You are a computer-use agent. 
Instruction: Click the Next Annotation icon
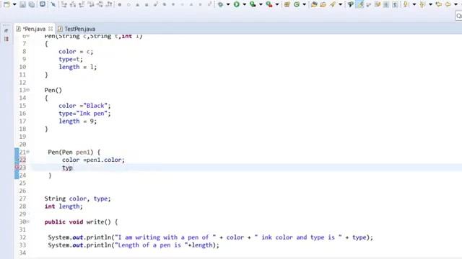pos(406,4)
